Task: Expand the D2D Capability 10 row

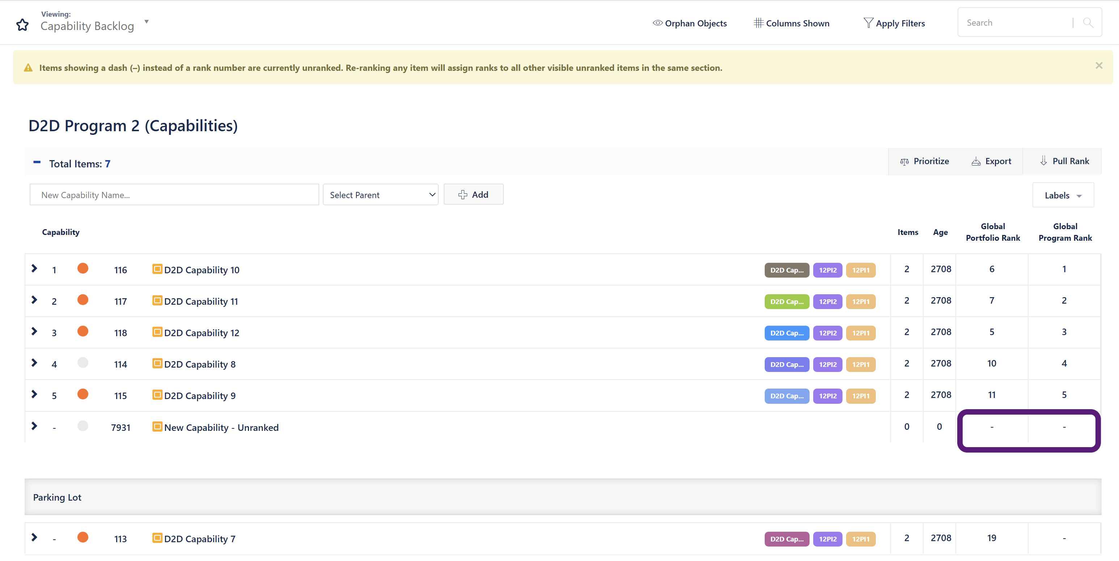Action: point(34,269)
